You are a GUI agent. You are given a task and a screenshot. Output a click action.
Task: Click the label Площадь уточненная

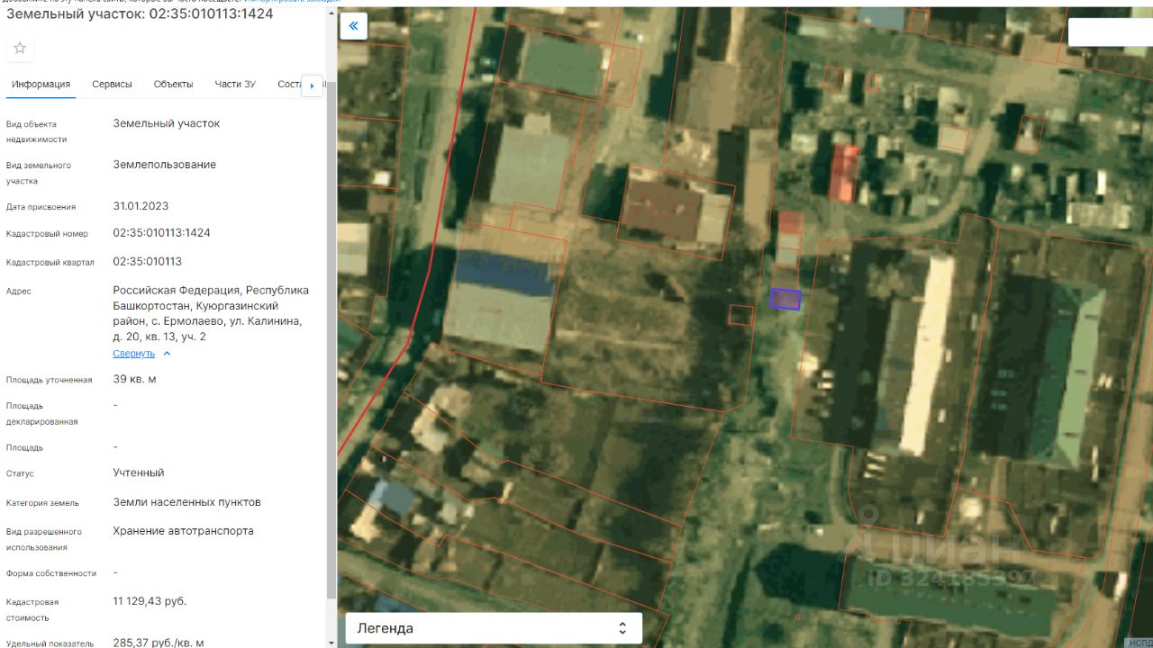49,380
